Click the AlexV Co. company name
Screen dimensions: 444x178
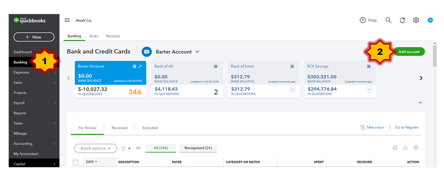(84, 21)
